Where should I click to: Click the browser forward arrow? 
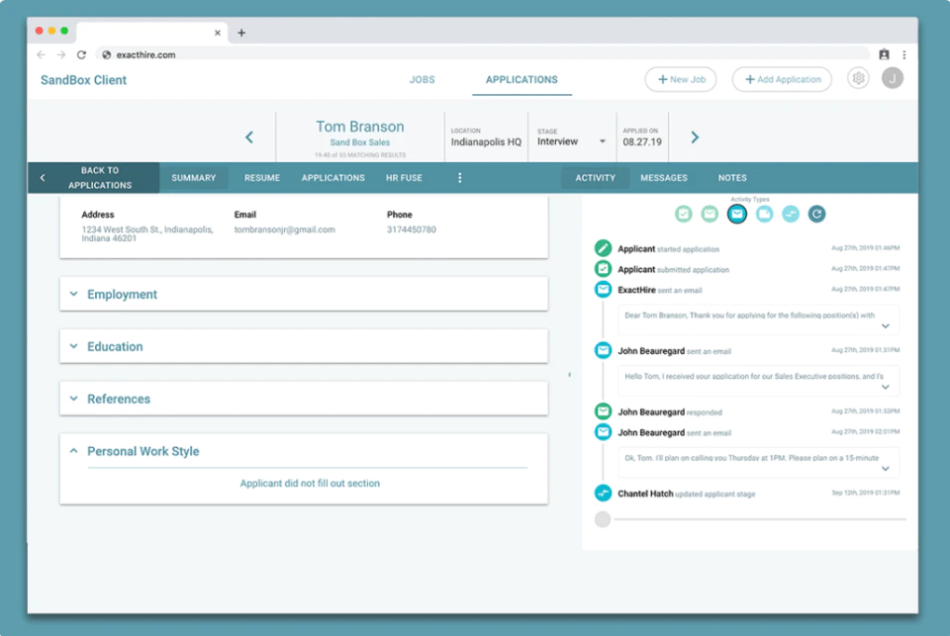tap(61, 54)
